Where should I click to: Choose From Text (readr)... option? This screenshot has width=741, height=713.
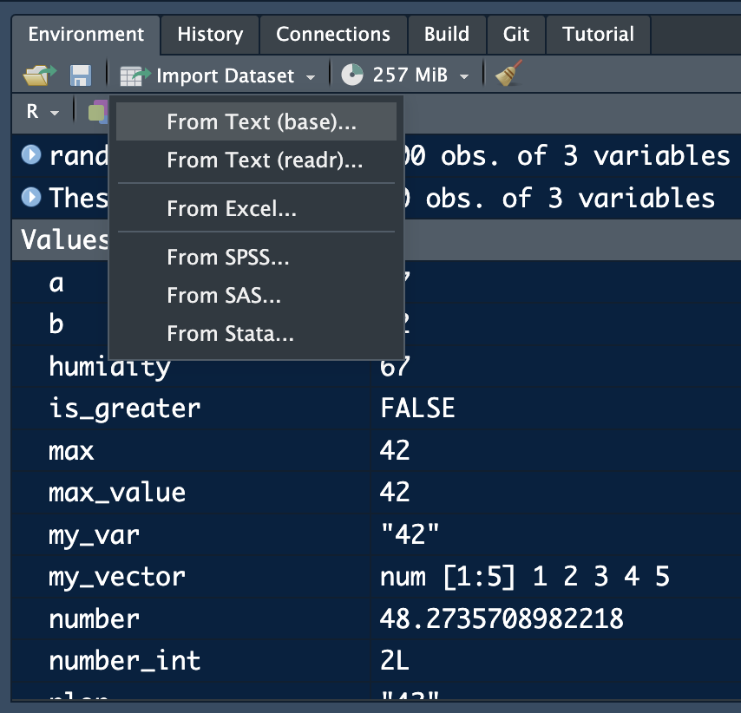265,160
